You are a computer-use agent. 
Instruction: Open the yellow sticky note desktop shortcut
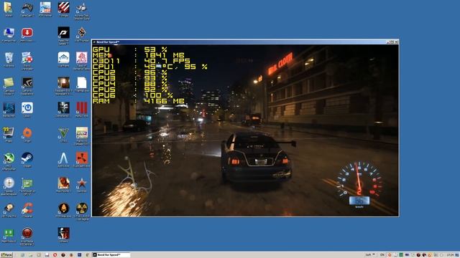pyautogui.click(x=8, y=83)
